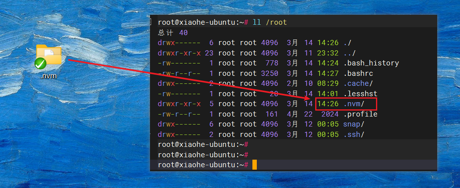Click the .nvm label under the desktop folder

click(x=48, y=76)
